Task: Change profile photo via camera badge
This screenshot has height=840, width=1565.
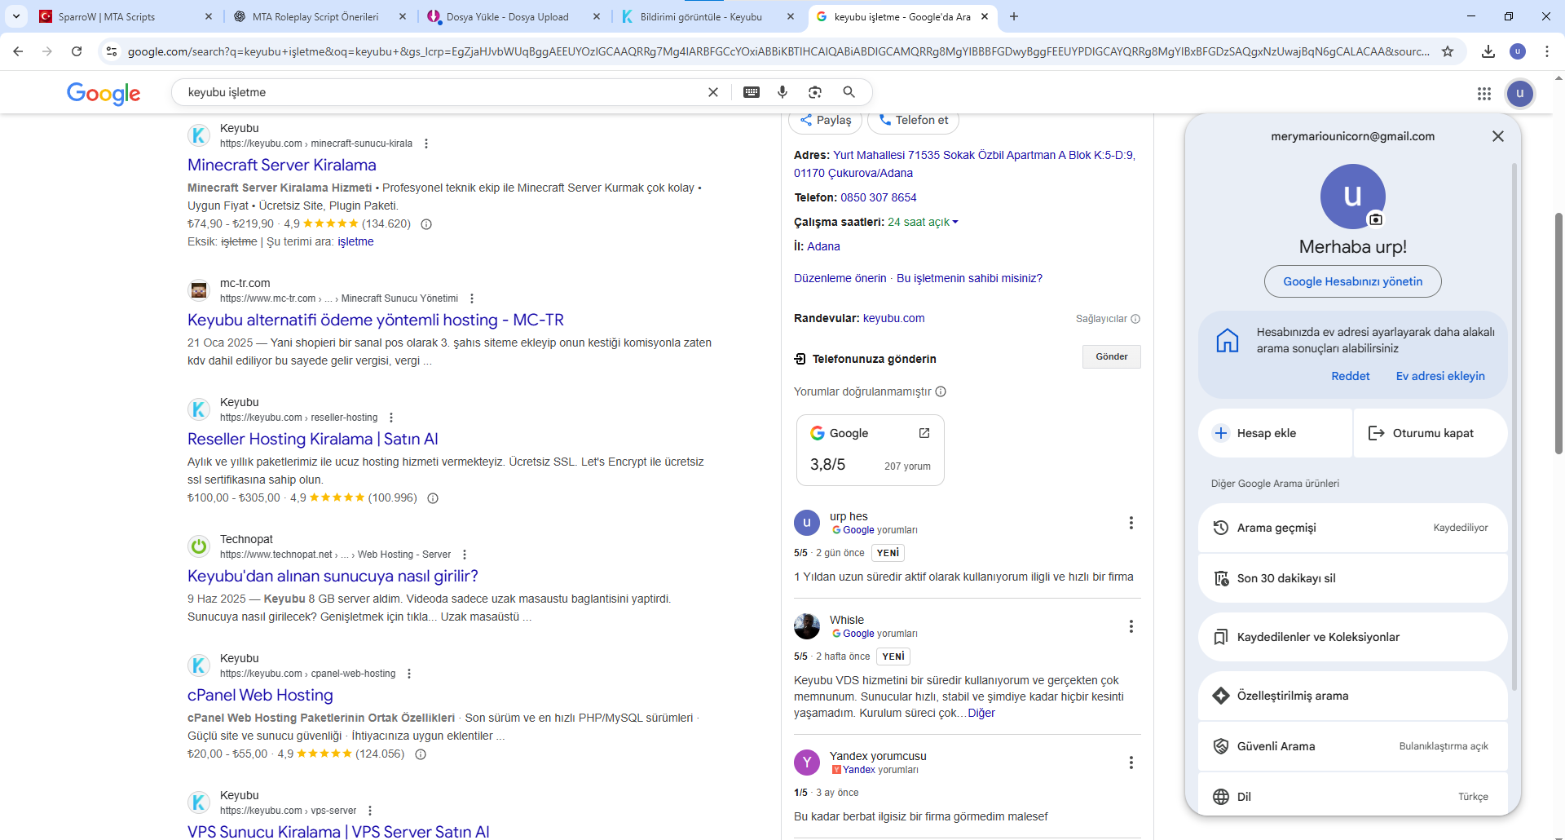Action: [1376, 219]
